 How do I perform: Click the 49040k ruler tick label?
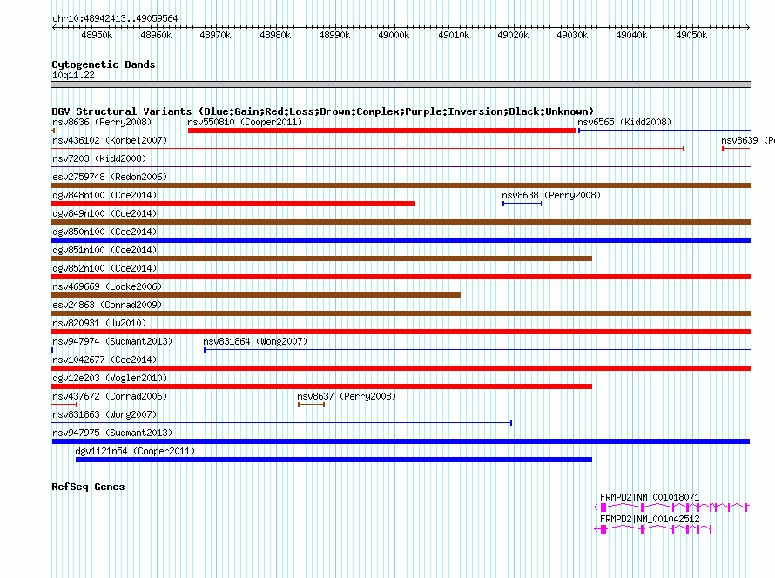click(x=631, y=35)
